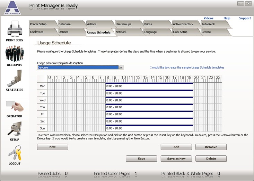Viewport: 254px width, 181px height.
Task: Select Monday's 8:00 - 20:00 timeblock
Action: click(x=149, y=86)
